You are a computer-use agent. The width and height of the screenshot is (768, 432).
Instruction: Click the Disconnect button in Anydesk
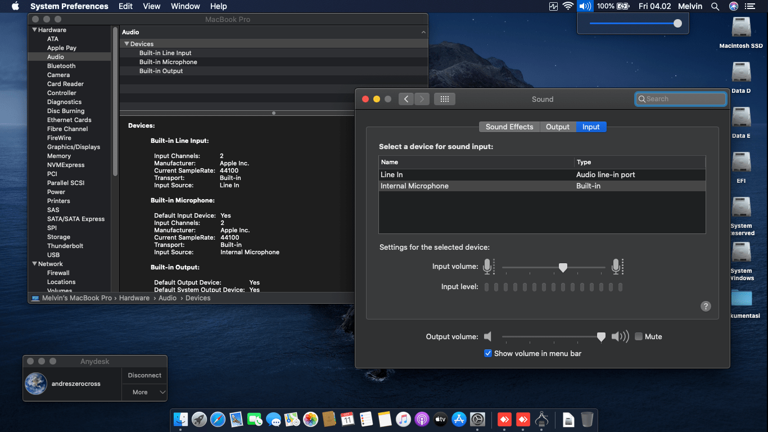coord(144,375)
